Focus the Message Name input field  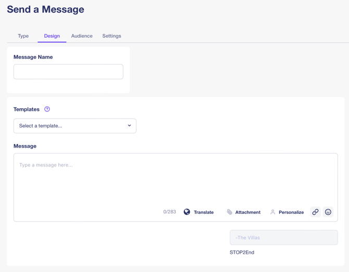coord(68,72)
